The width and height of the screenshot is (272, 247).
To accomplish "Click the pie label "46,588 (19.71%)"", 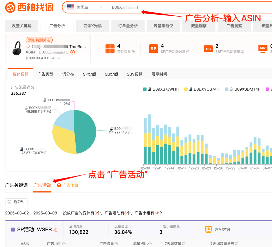I will pos(39,112).
